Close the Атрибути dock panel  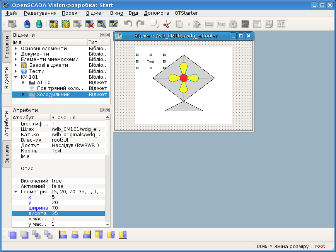click(x=107, y=110)
